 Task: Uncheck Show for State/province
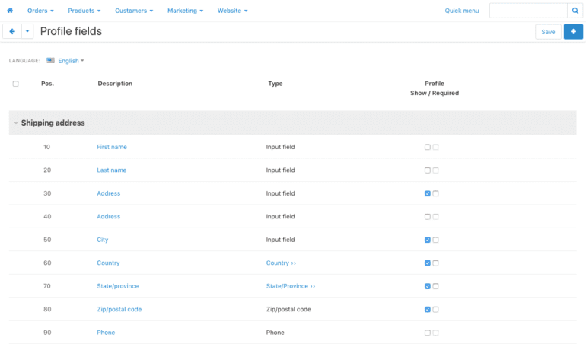click(428, 286)
